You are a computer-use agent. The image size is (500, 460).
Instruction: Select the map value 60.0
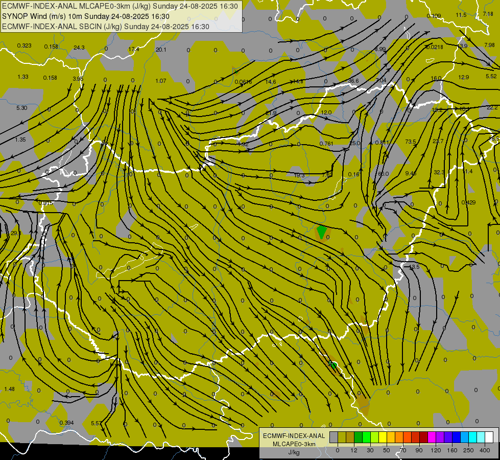[x=383, y=174]
